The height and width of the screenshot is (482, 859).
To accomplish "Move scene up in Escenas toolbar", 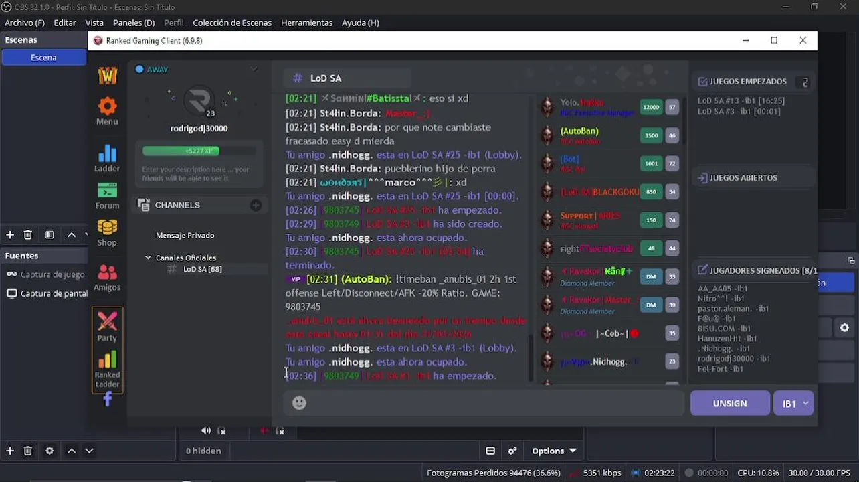I will pyautogui.click(x=72, y=234).
